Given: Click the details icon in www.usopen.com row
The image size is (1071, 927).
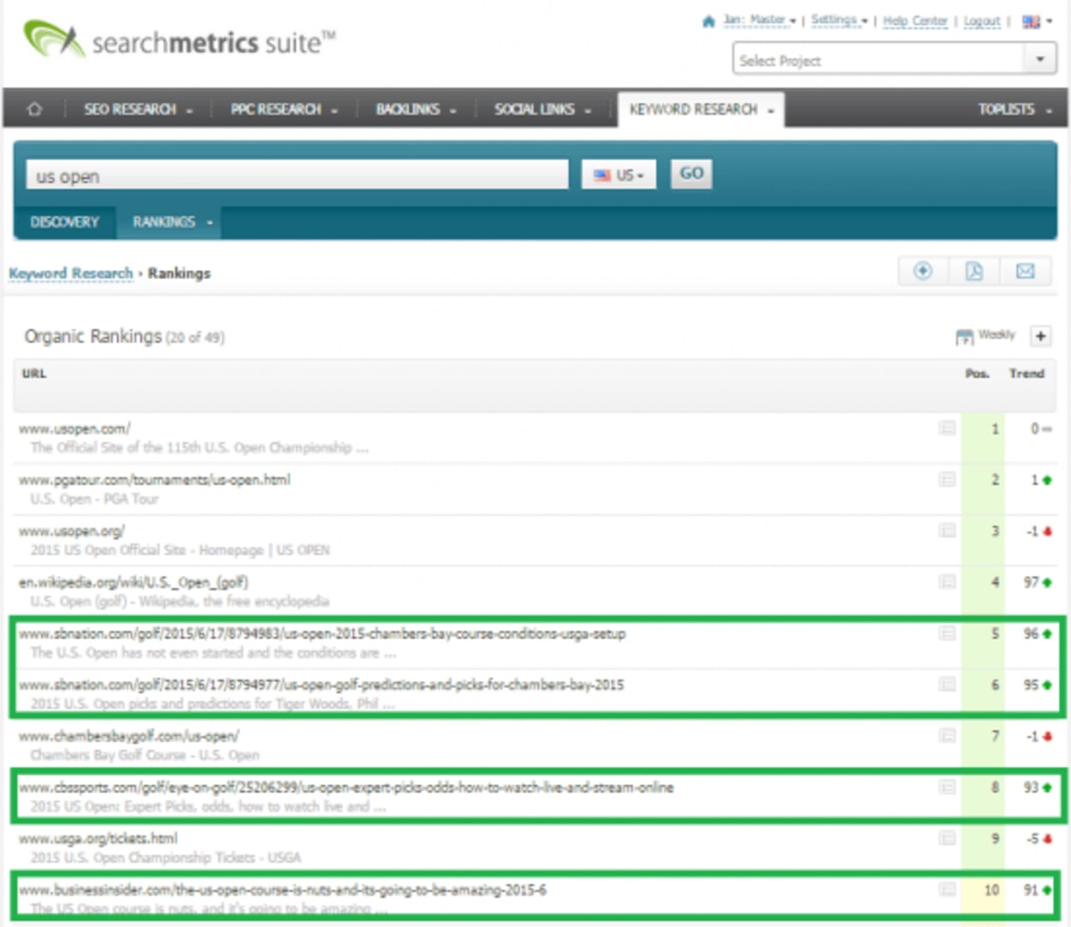Looking at the screenshot, I should pyautogui.click(x=947, y=428).
